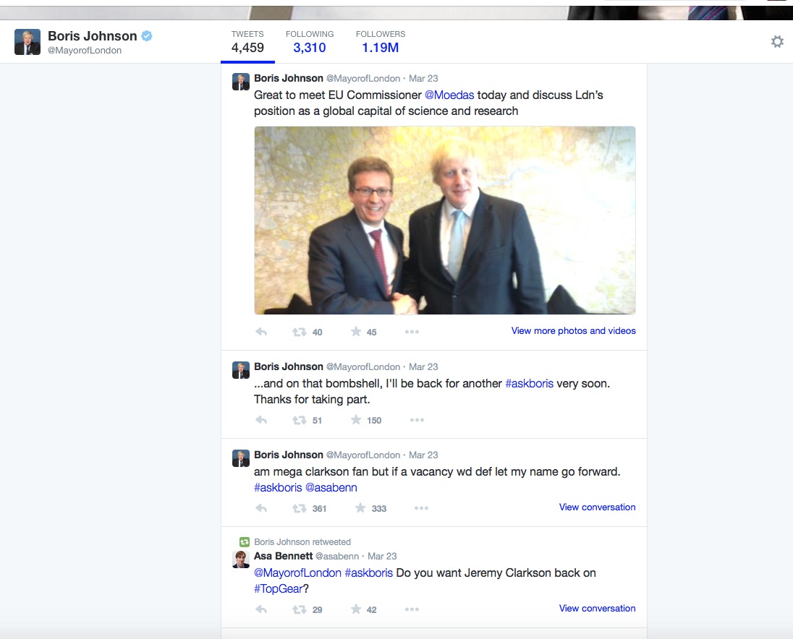Viewport: 793px width, 639px height.
Task: Retweet the clarkson fan tweet with 361 retweets
Action: click(x=299, y=508)
